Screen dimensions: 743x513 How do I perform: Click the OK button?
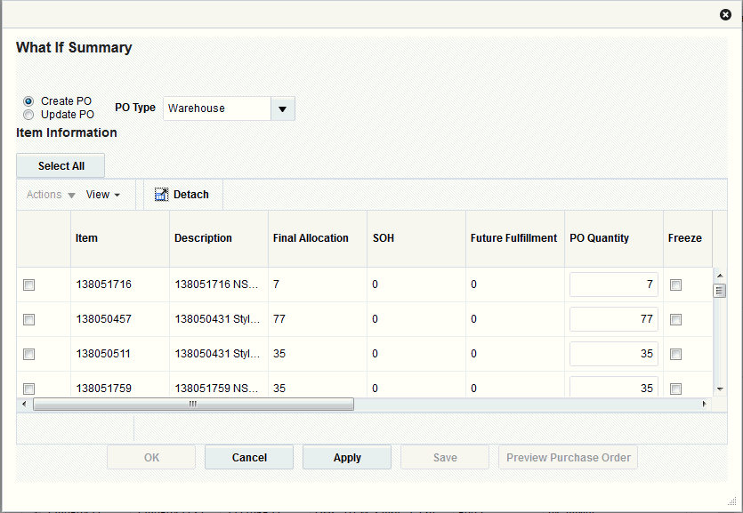[150, 457]
